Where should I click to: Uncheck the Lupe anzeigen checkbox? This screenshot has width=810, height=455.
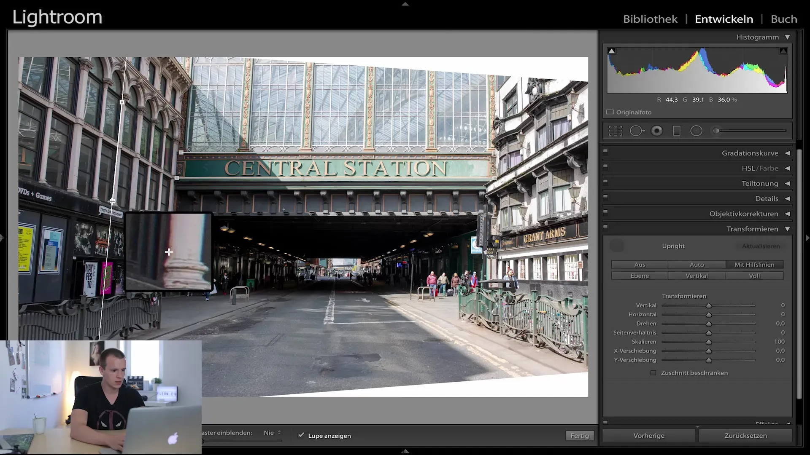(x=301, y=436)
